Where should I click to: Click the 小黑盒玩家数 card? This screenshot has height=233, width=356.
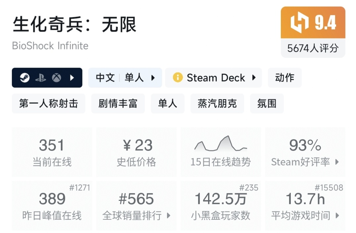(221, 206)
